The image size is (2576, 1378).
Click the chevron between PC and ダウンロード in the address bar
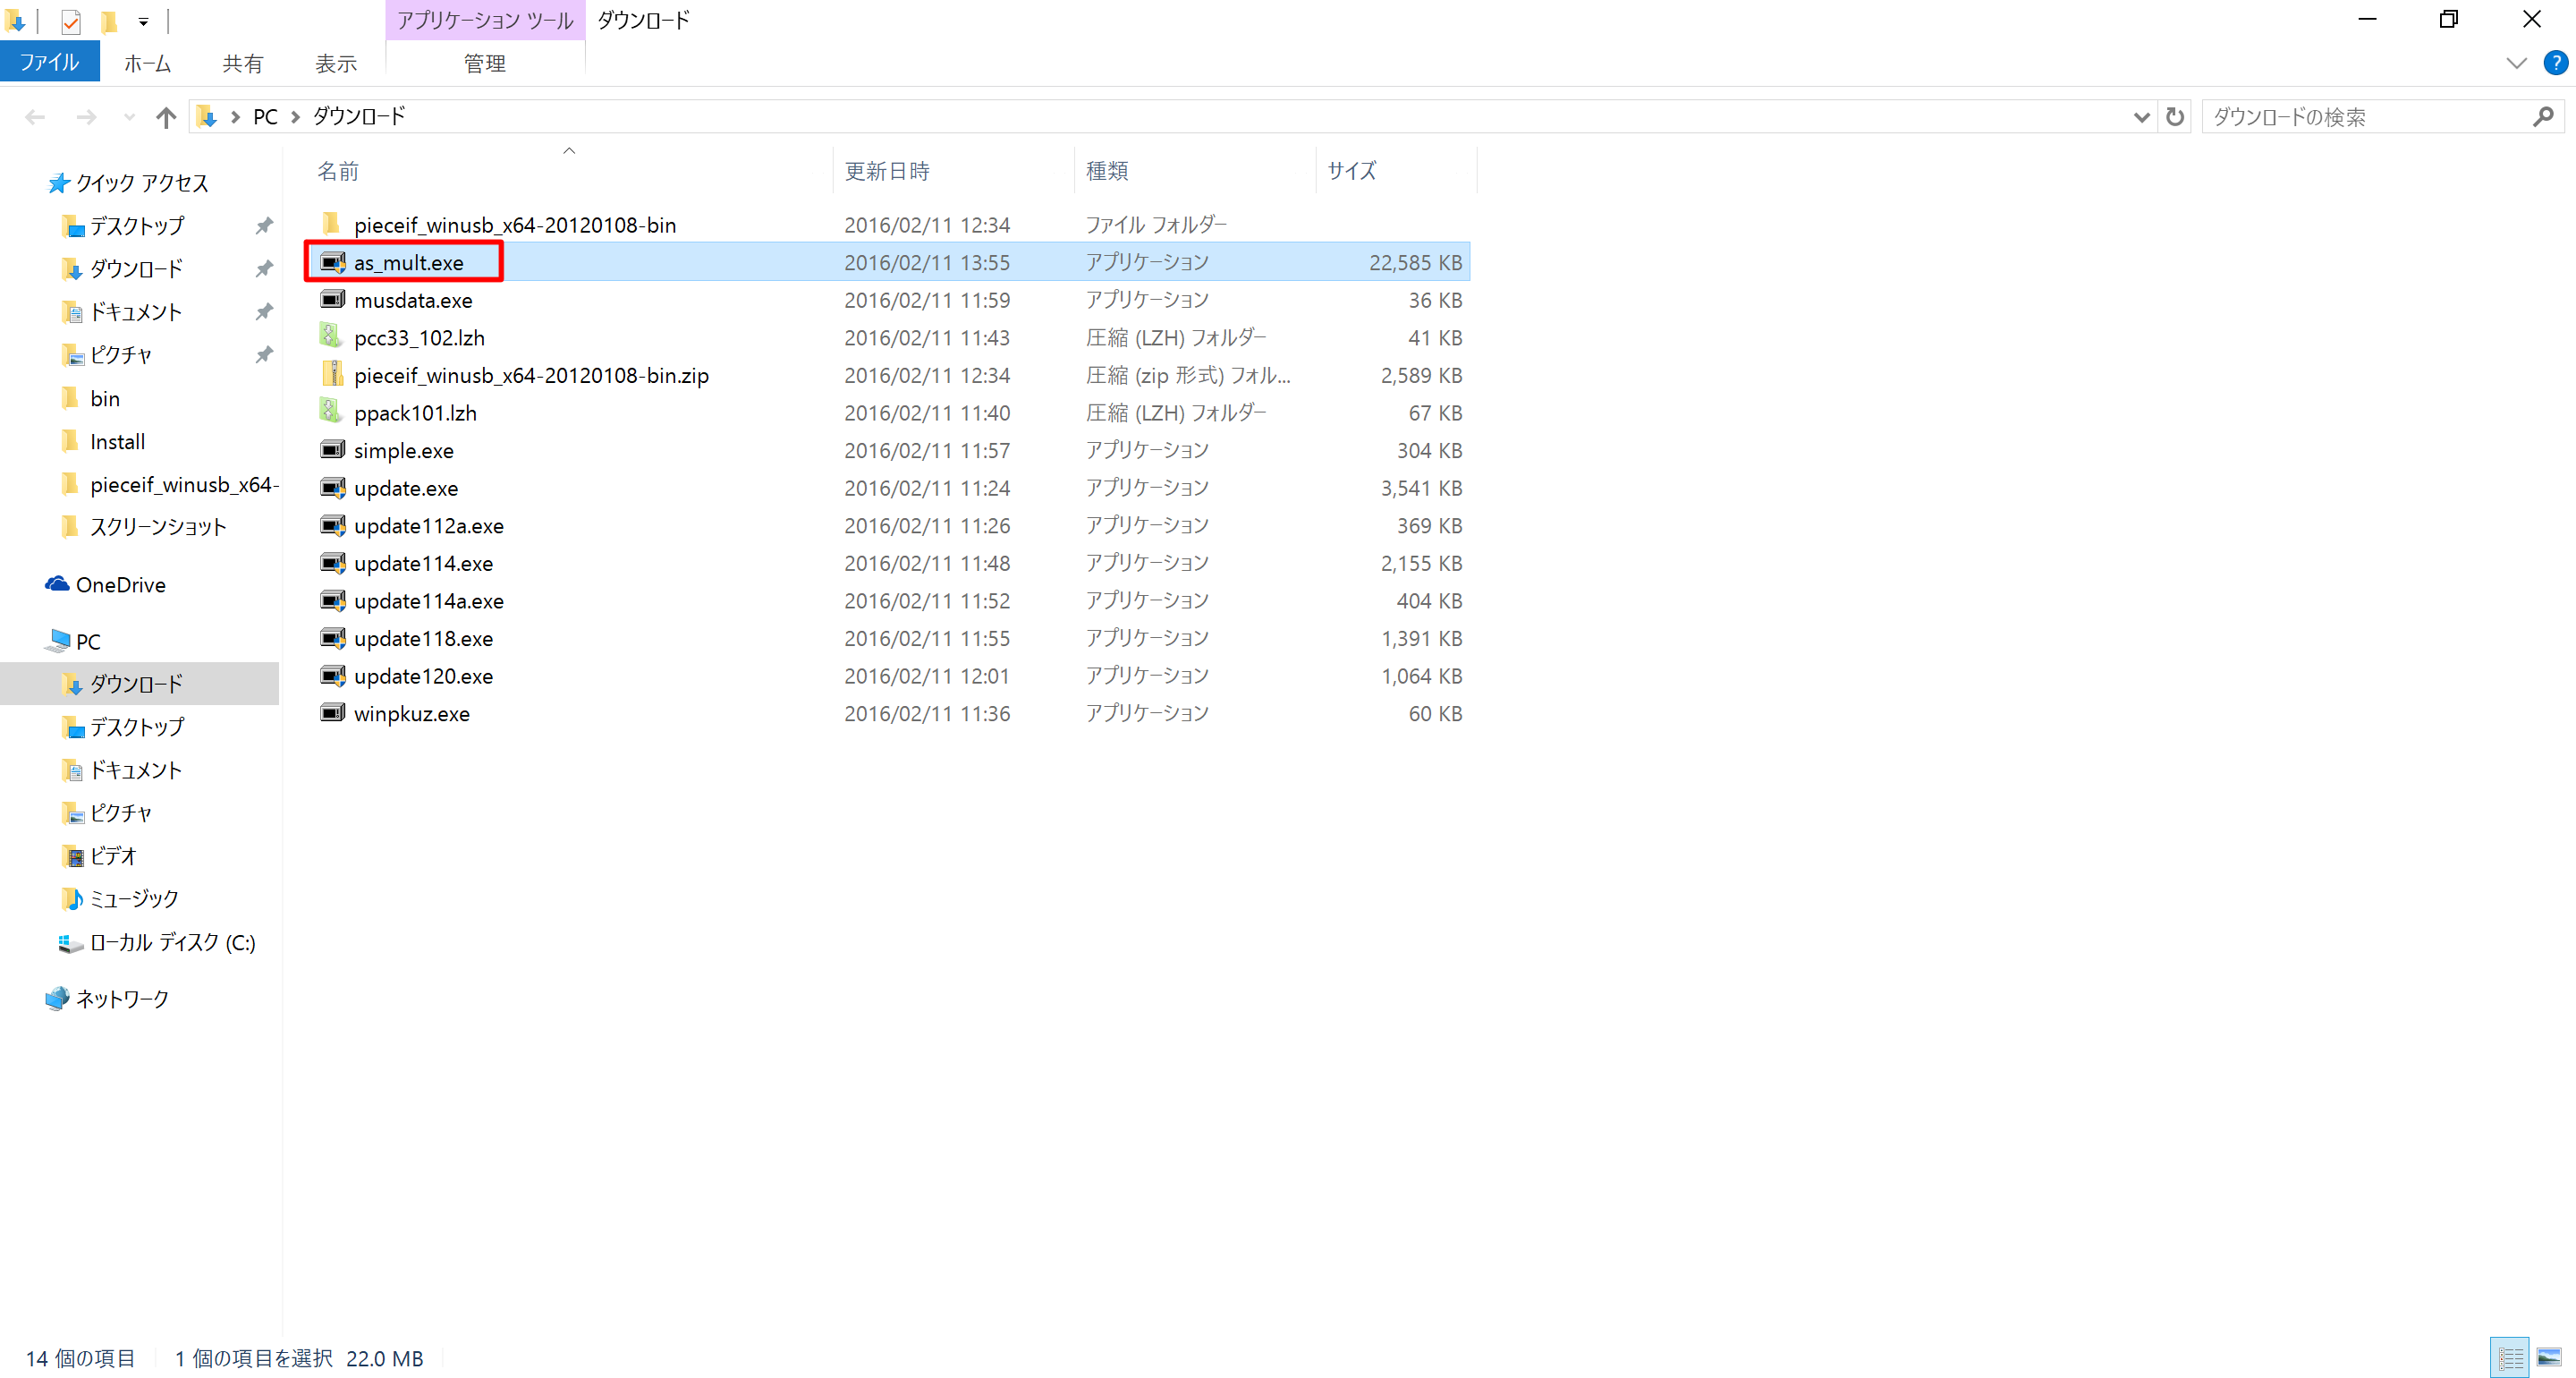(295, 117)
